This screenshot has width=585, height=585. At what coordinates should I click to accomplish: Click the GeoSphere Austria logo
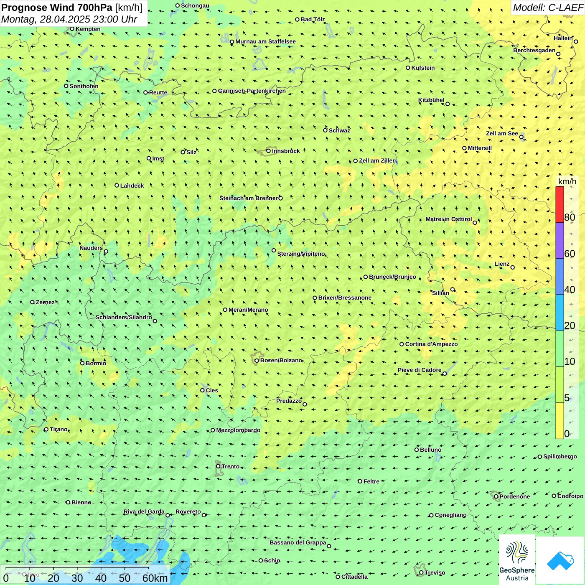[517, 560]
